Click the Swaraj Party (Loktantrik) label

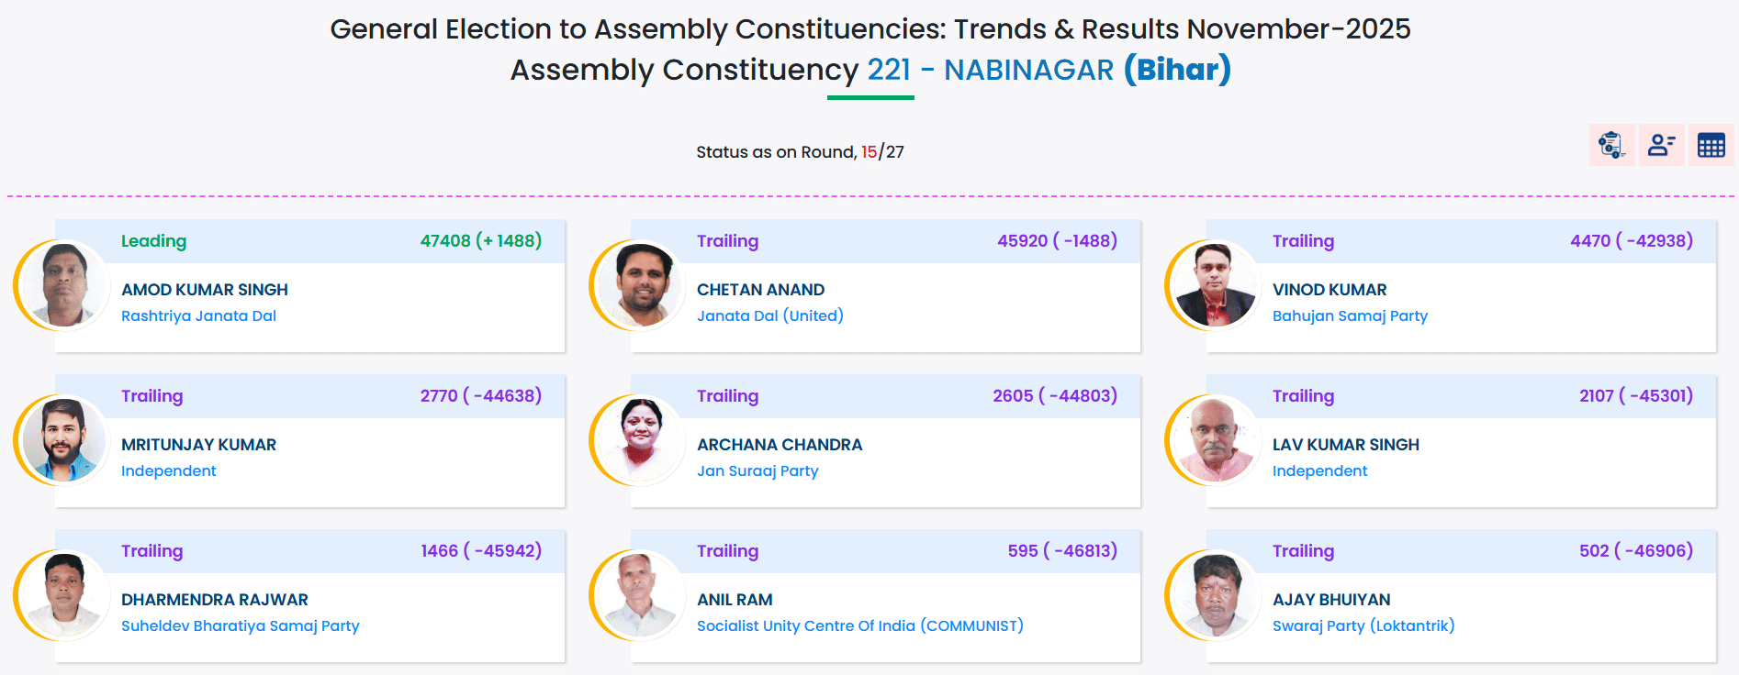[x=1363, y=625]
